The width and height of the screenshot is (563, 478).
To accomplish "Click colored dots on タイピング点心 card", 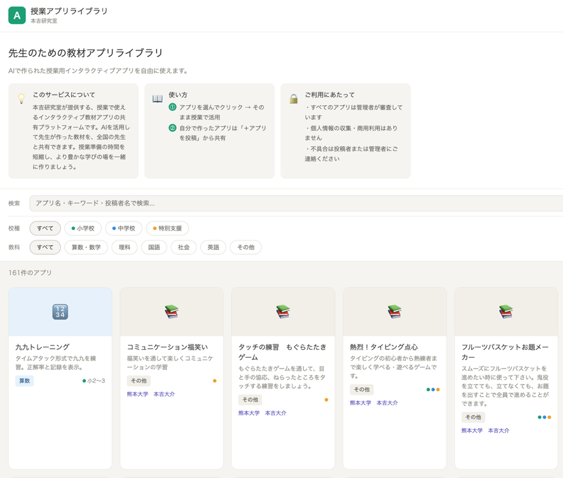I will 433,390.
